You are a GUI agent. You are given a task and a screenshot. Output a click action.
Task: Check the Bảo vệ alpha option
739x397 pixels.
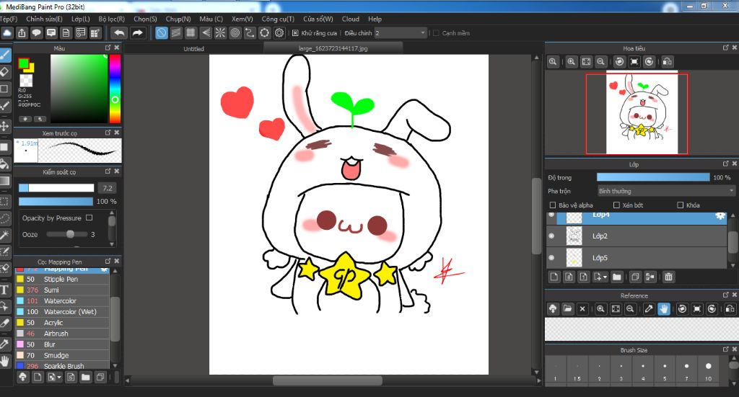(553, 205)
